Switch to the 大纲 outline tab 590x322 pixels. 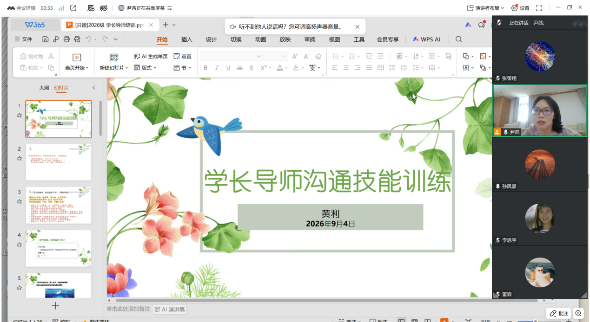(x=44, y=88)
